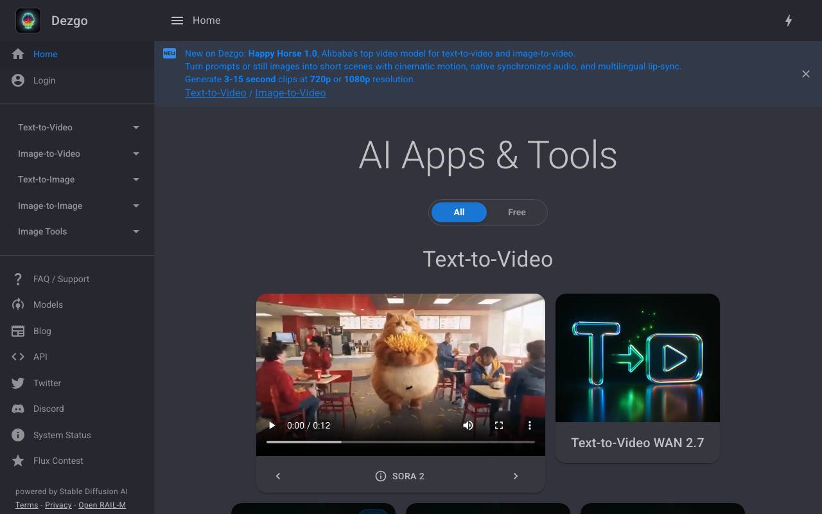Screen dimensions: 822x514
Task: Enter fullscreen on the video player
Action: [x=499, y=425]
